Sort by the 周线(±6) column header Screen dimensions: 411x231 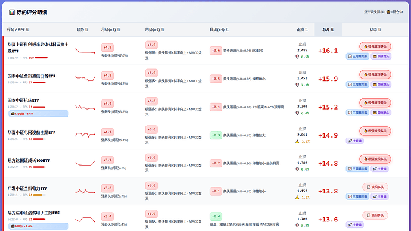(x=155, y=30)
